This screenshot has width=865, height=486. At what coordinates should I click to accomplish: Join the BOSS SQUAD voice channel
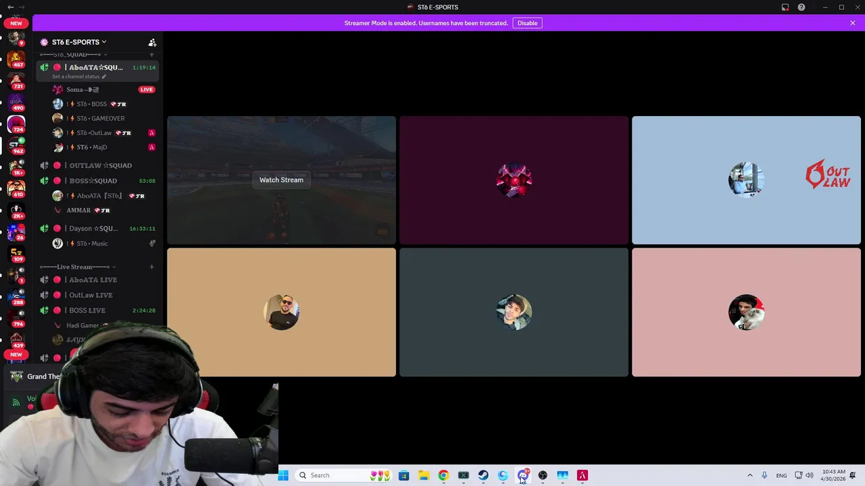(x=97, y=180)
